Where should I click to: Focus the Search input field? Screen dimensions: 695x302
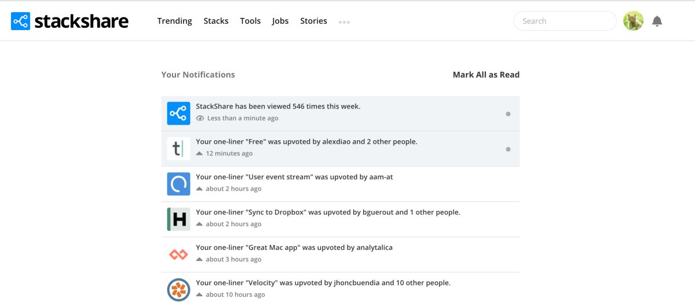[x=565, y=21]
